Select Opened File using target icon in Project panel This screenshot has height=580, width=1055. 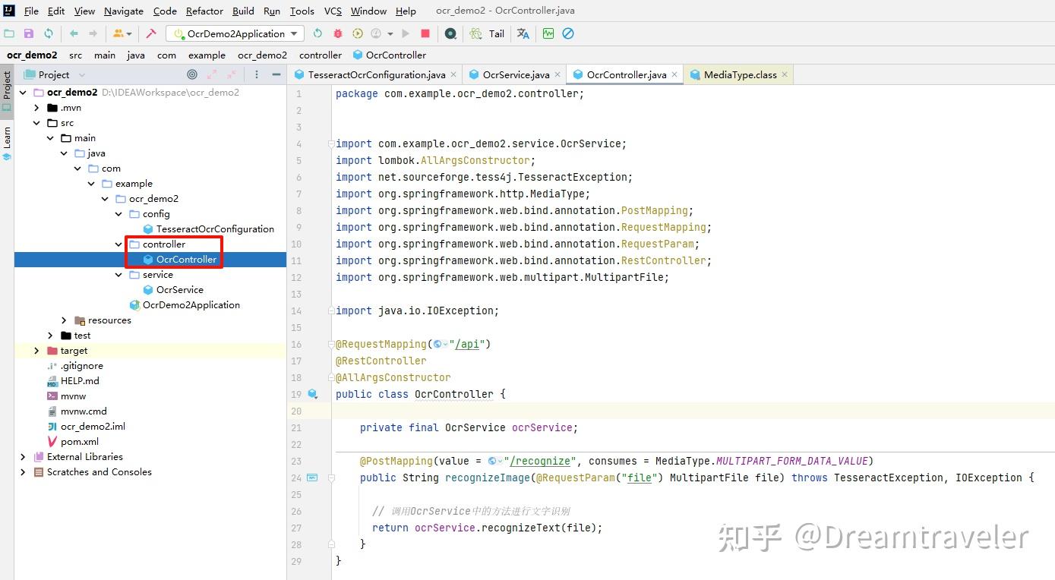click(x=192, y=74)
